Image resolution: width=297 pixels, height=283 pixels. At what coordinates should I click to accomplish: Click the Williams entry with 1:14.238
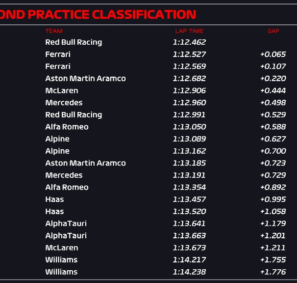[61, 272]
